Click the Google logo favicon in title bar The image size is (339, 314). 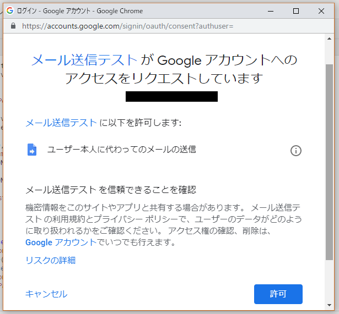coord(10,10)
